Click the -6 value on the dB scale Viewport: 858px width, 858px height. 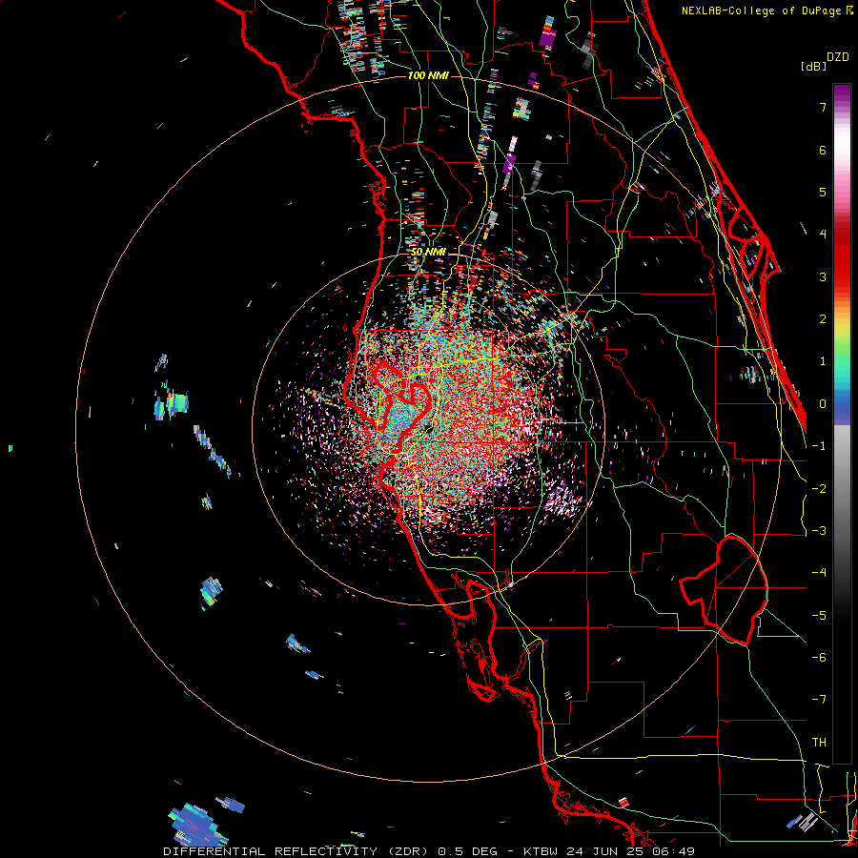(819, 658)
